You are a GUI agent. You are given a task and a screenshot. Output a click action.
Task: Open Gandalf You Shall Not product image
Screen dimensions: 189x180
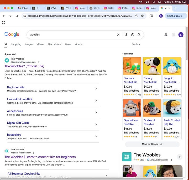coord(132,108)
